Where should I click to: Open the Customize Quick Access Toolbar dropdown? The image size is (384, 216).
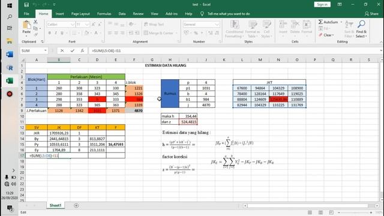click(54, 5)
